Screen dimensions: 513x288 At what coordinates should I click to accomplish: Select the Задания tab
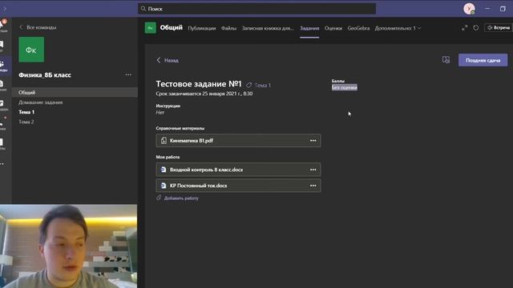[309, 29]
